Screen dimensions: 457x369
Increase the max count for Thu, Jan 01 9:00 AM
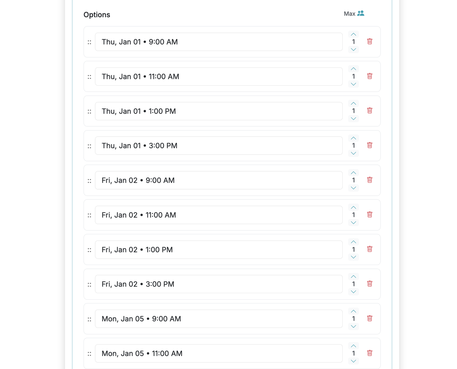pyautogui.click(x=353, y=34)
